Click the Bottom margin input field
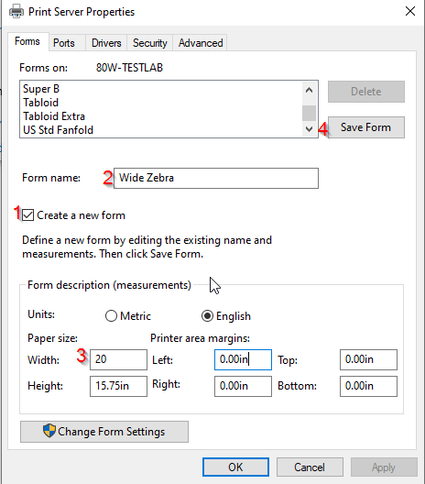The image size is (425, 484). tap(368, 386)
